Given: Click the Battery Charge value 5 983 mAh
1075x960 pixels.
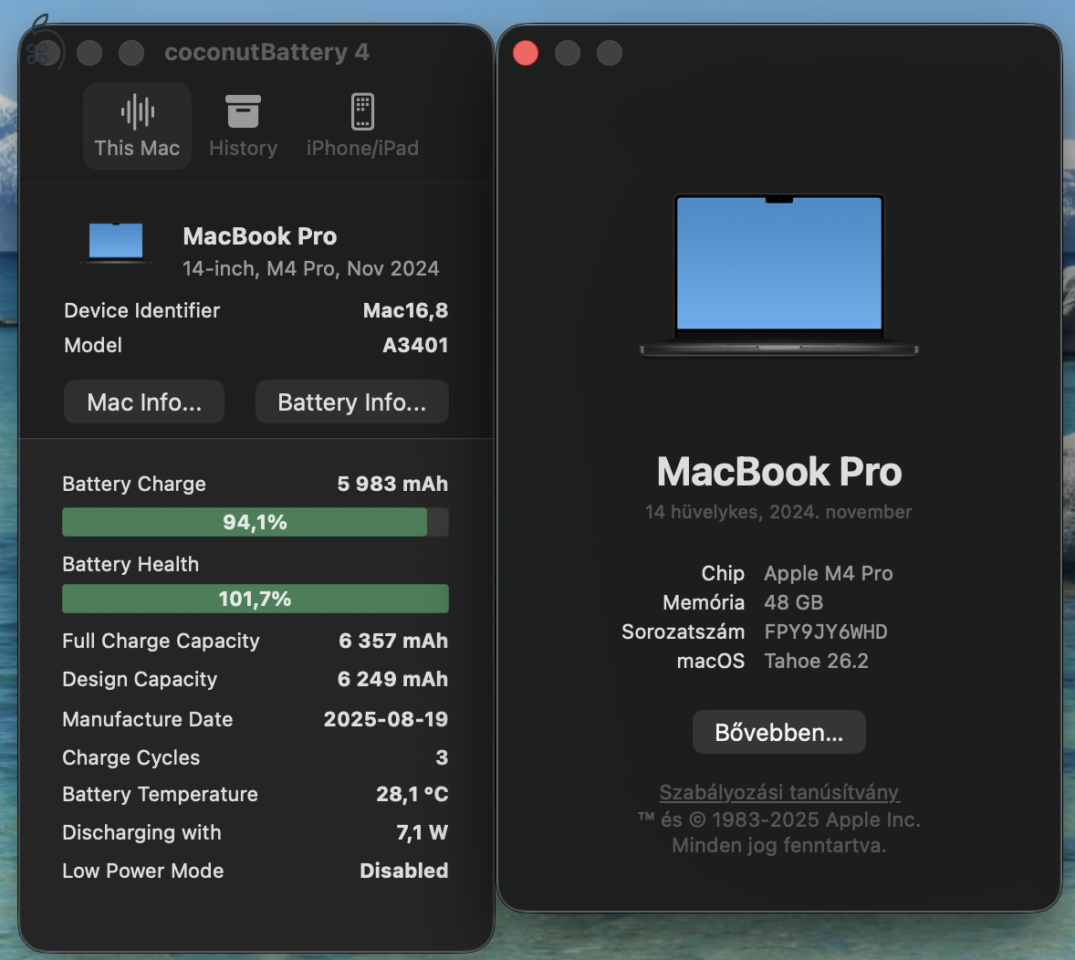Looking at the screenshot, I should pyautogui.click(x=392, y=485).
